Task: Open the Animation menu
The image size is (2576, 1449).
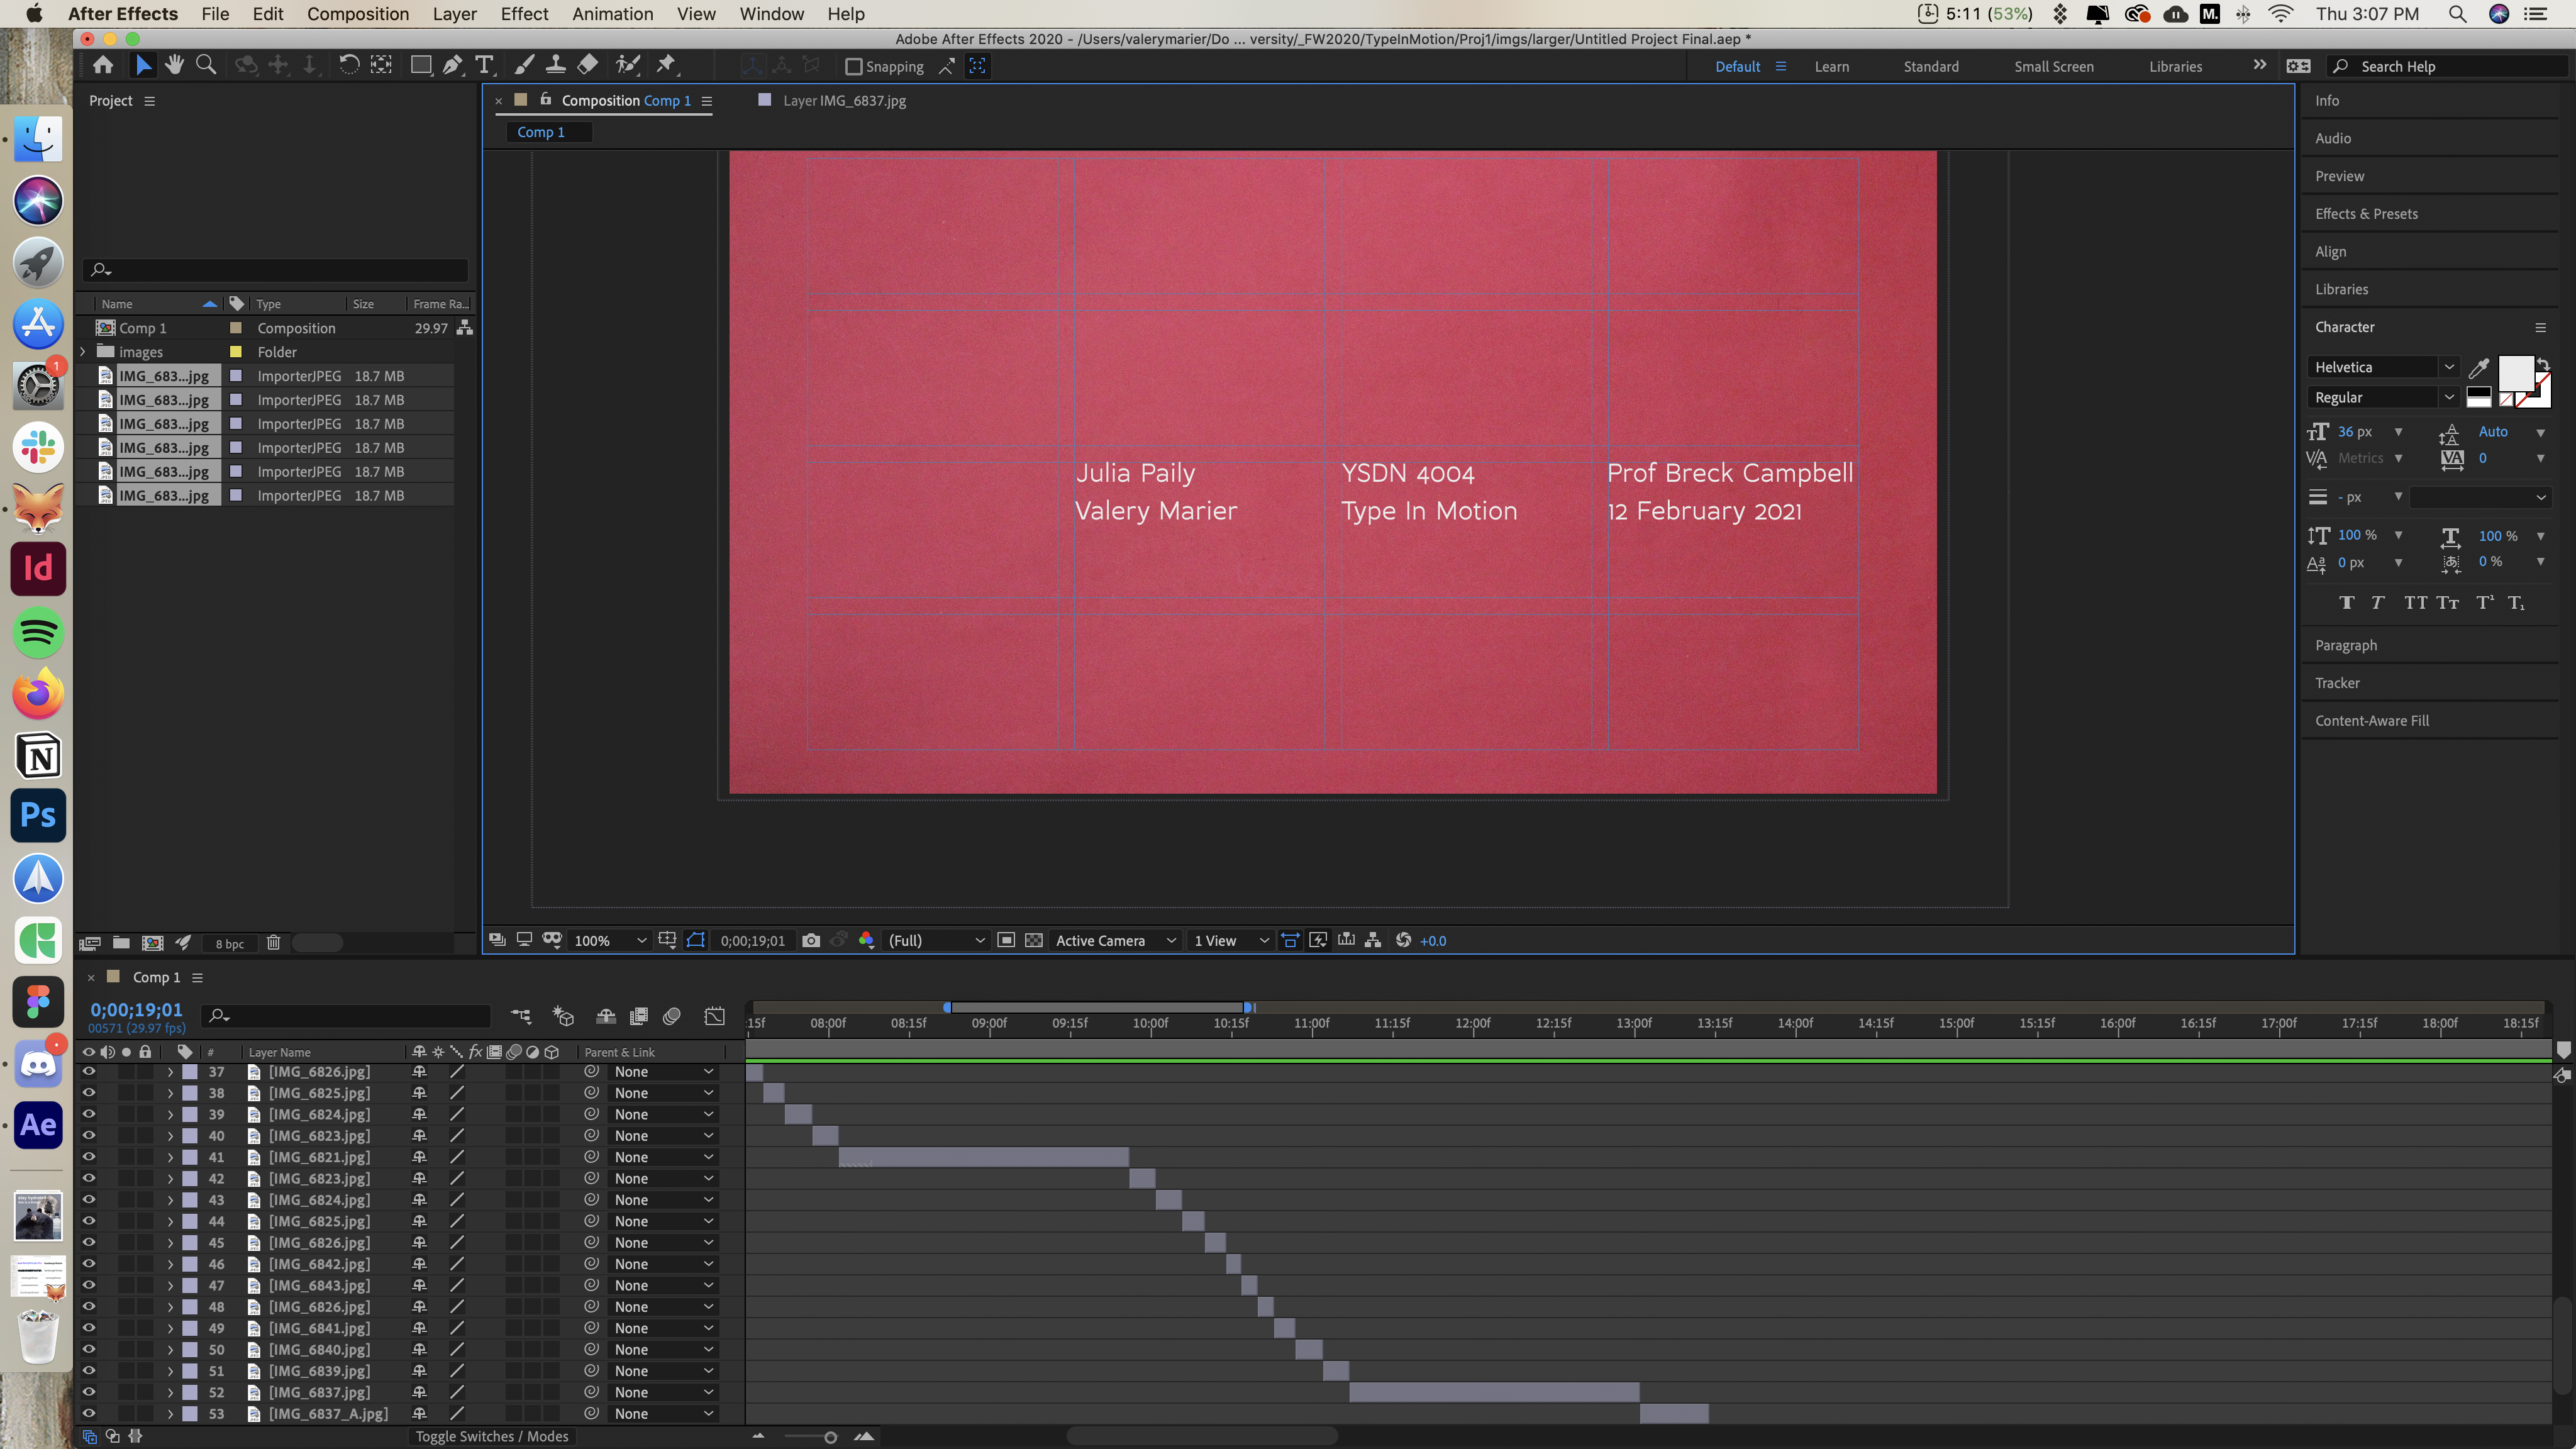Action: (x=612, y=14)
